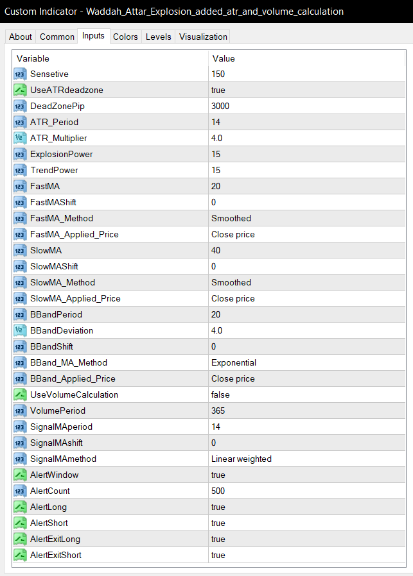Toggle the UseATRdeadzone true value
The width and height of the screenshot is (413, 576).
point(307,90)
